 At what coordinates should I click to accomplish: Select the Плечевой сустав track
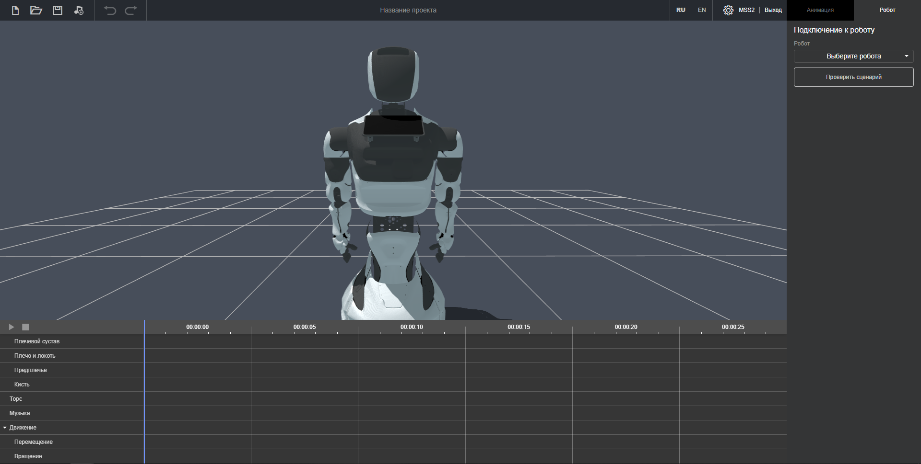(37, 341)
